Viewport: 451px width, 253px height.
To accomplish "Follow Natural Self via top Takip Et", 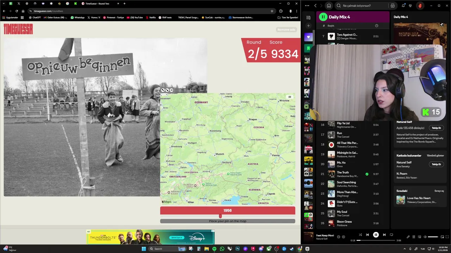I will pyautogui.click(x=436, y=128).
